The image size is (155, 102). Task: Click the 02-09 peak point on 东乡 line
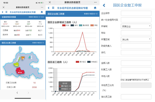coord(82,32)
